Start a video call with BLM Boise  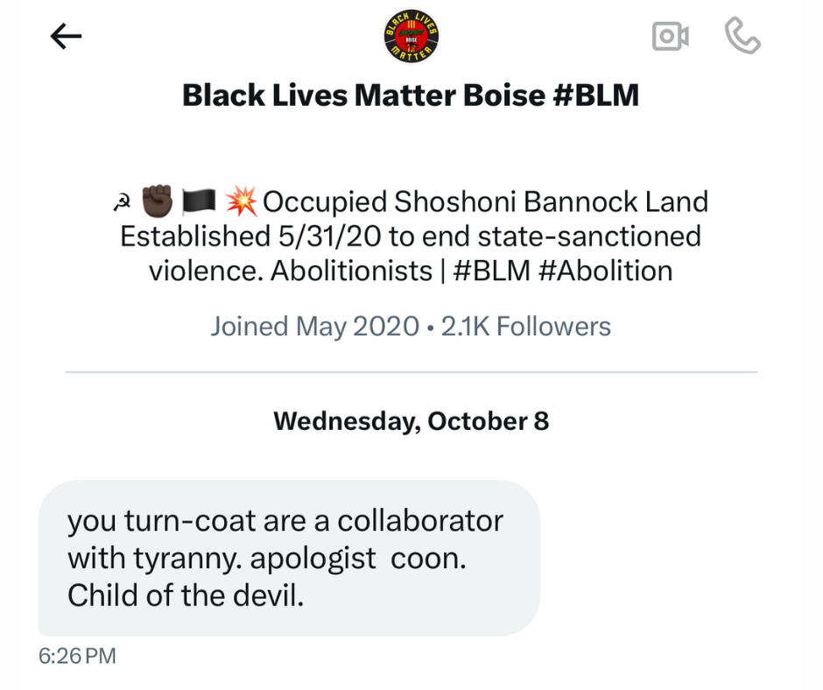click(x=671, y=36)
